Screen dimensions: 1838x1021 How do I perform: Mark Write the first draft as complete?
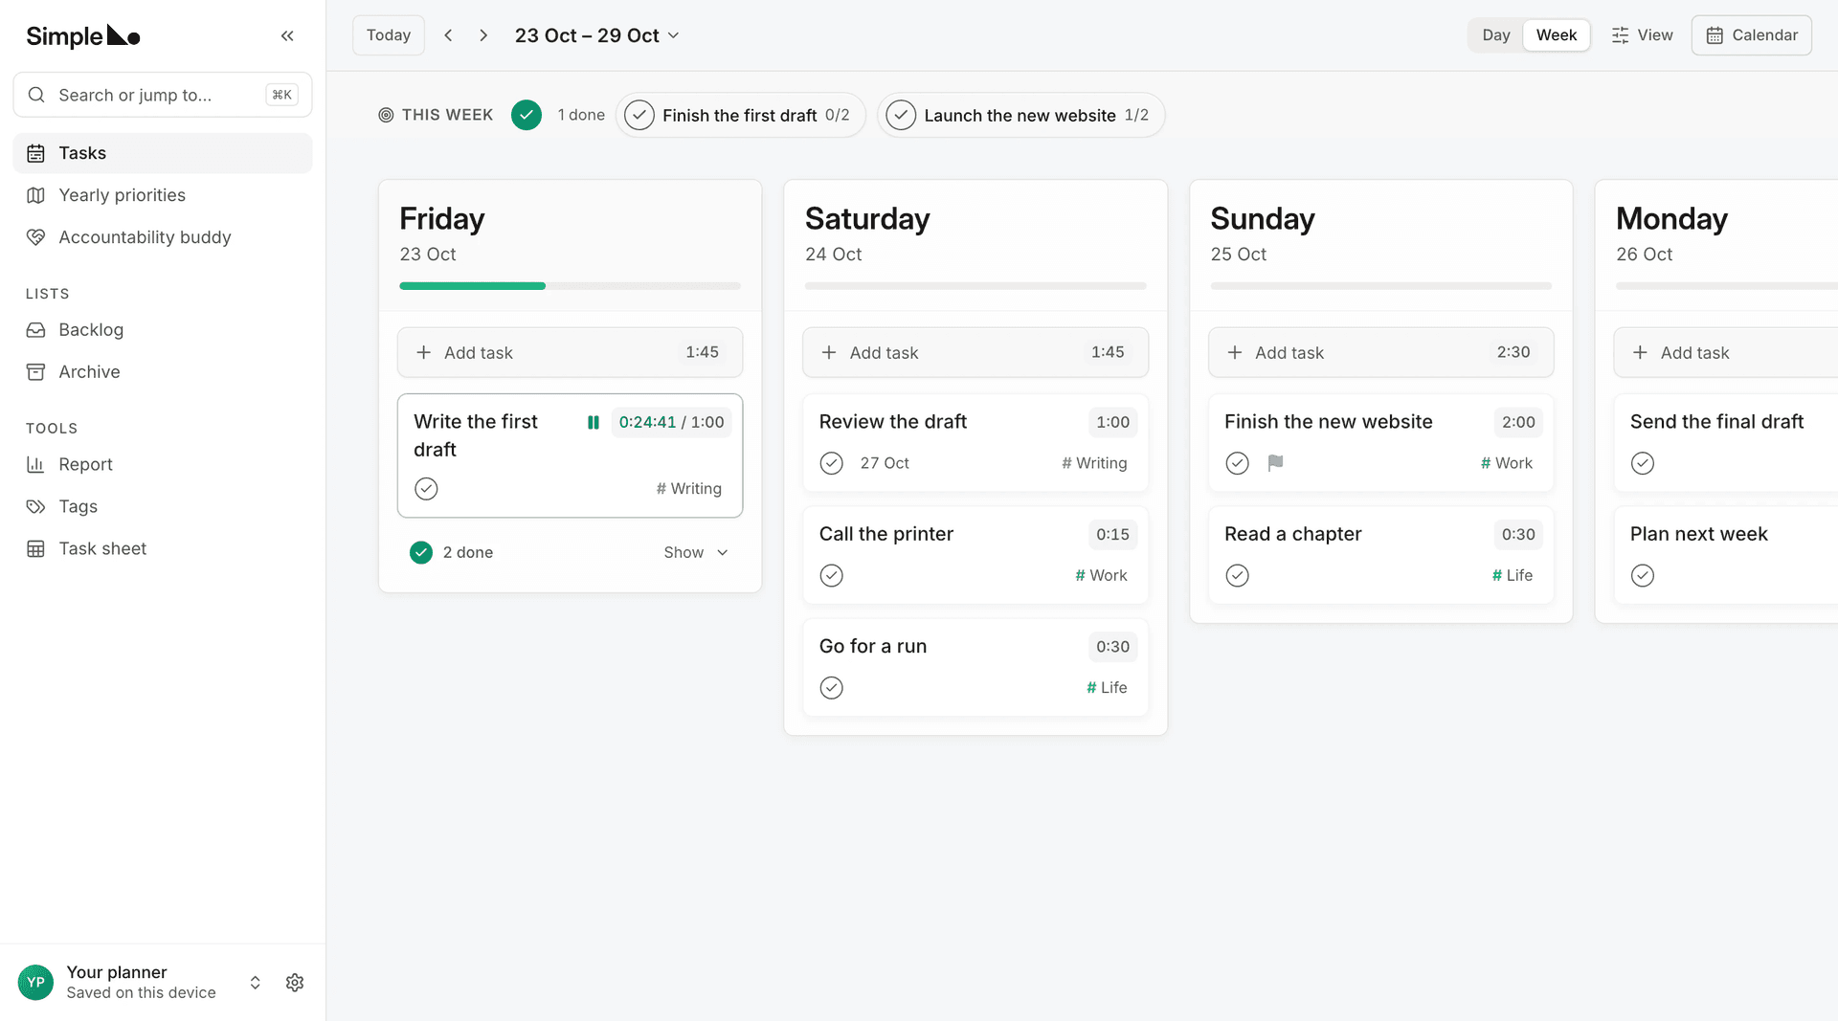click(x=426, y=489)
